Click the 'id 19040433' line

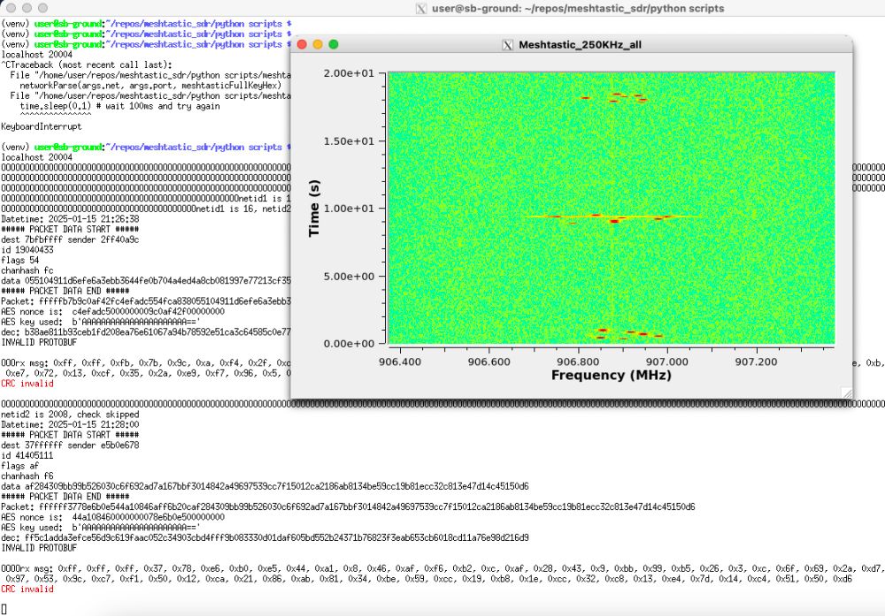(27, 249)
